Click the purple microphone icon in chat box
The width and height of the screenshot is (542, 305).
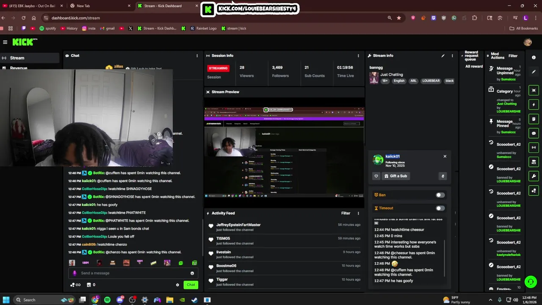point(75,273)
